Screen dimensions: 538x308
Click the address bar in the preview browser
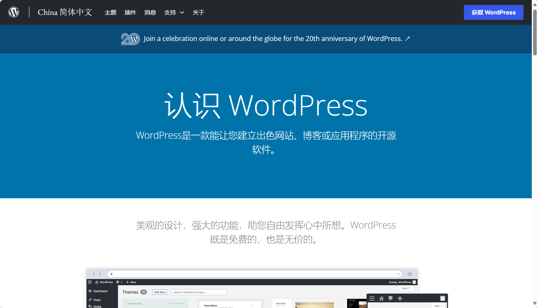[255, 274]
